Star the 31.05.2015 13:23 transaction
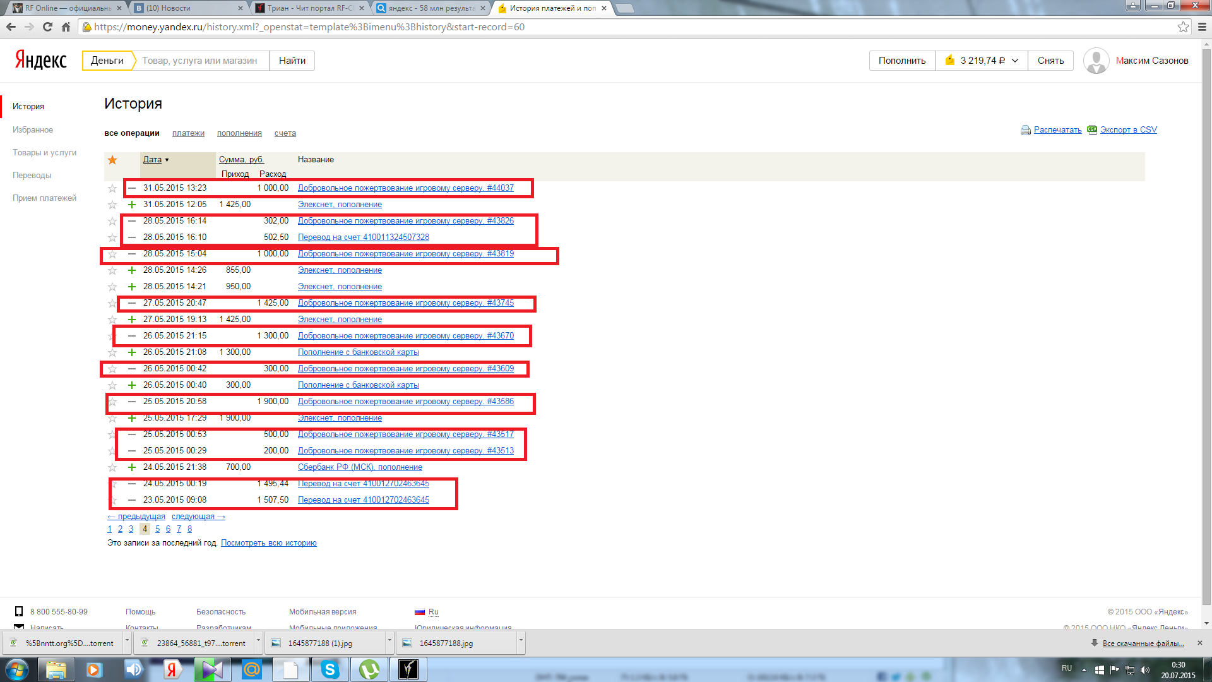The height and width of the screenshot is (682, 1212). coord(112,188)
